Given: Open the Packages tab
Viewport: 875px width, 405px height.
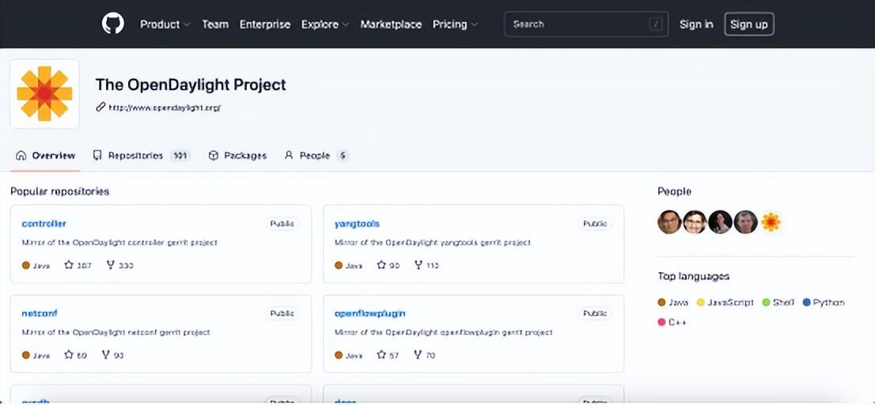Looking at the screenshot, I should point(237,156).
